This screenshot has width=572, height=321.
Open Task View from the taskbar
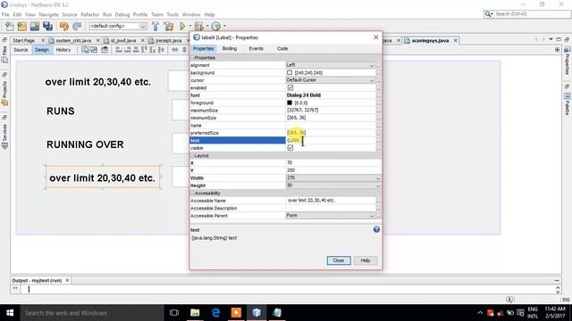tap(174, 313)
